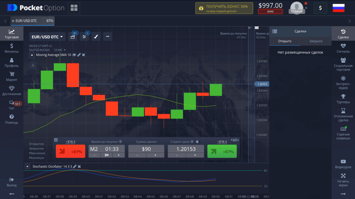The image size is (355, 199).
Task: Open the Сигналы (Signals) panel in right sidebar
Action: click(x=343, y=48)
